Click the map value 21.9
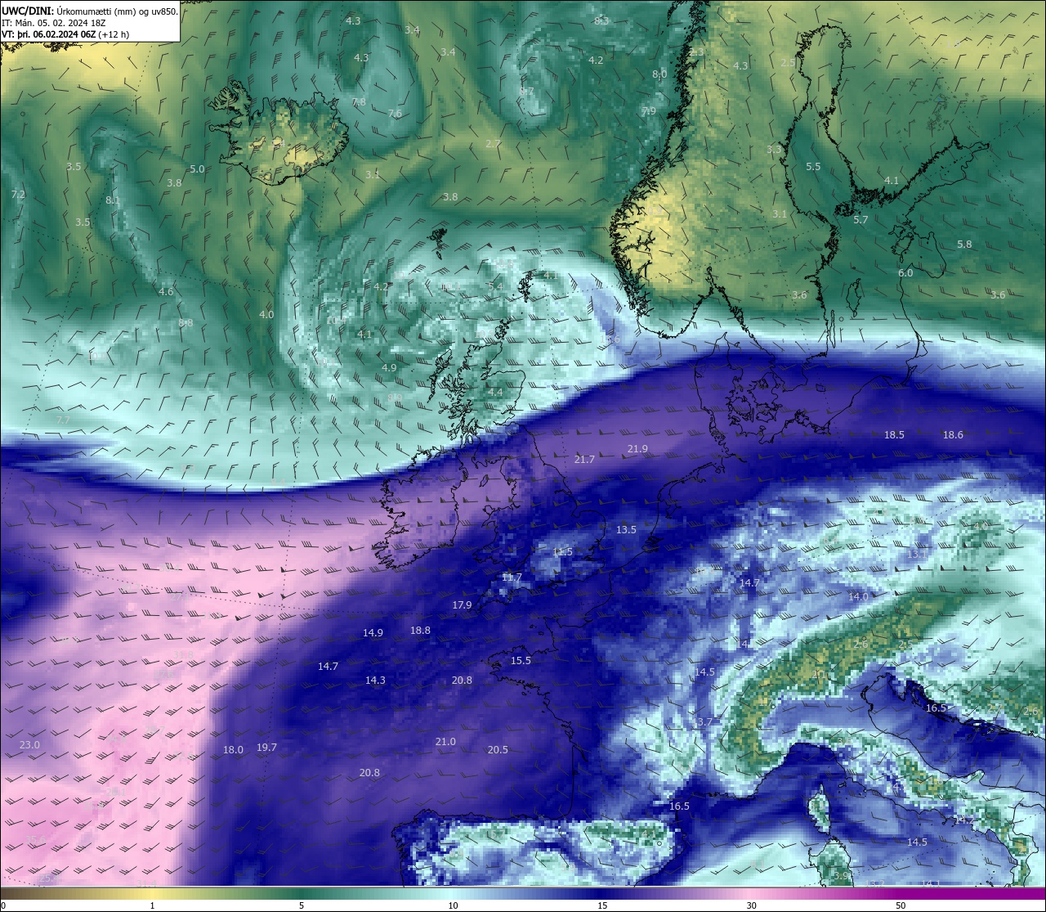This screenshot has width=1046, height=912. [637, 448]
